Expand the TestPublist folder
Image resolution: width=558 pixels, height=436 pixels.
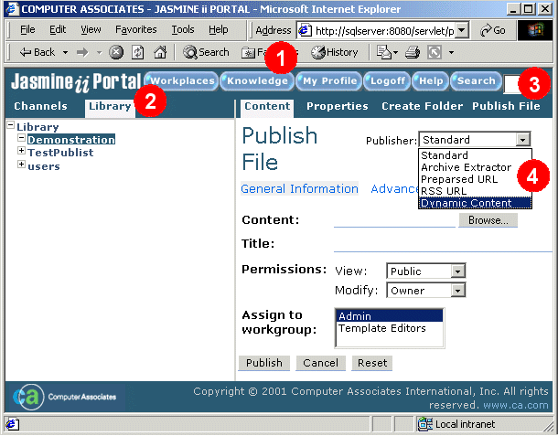pos(21,151)
